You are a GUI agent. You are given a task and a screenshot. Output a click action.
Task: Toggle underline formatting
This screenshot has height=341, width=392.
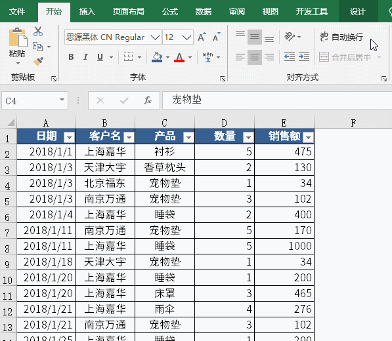point(100,57)
